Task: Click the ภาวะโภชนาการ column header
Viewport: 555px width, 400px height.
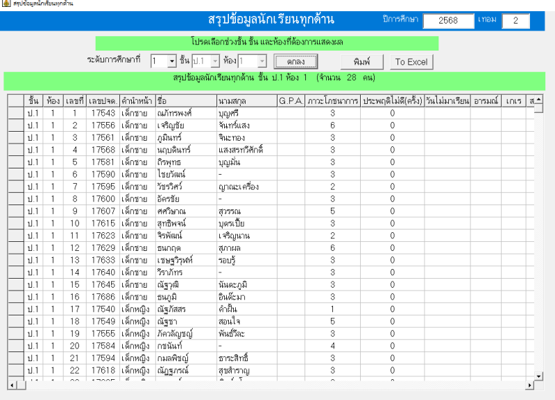Action: pos(332,101)
